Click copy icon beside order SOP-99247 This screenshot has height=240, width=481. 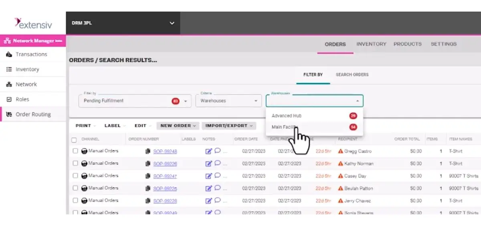148,176
